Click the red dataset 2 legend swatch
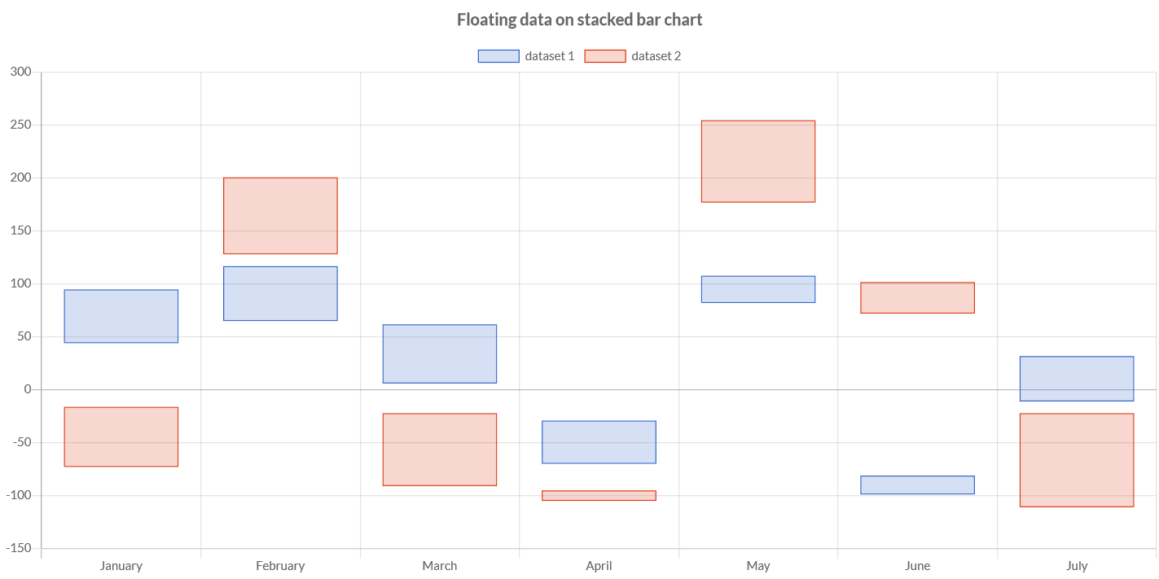This screenshot has height=579, width=1159. pyautogui.click(x=605, y=56)
